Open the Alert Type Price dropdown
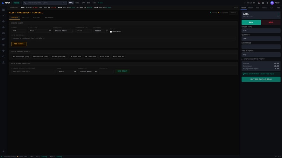282x158 pixels. coord(40,31)
